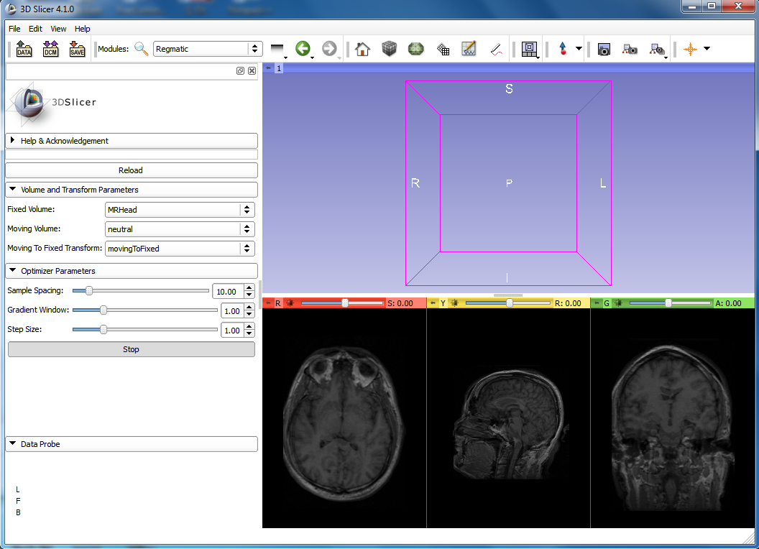Toggle the yellow slice view pin
759x549 pixels.
433,303
